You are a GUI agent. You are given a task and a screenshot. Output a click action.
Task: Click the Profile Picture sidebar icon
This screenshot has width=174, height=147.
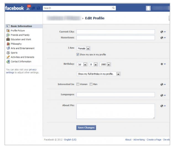[8, 31]
